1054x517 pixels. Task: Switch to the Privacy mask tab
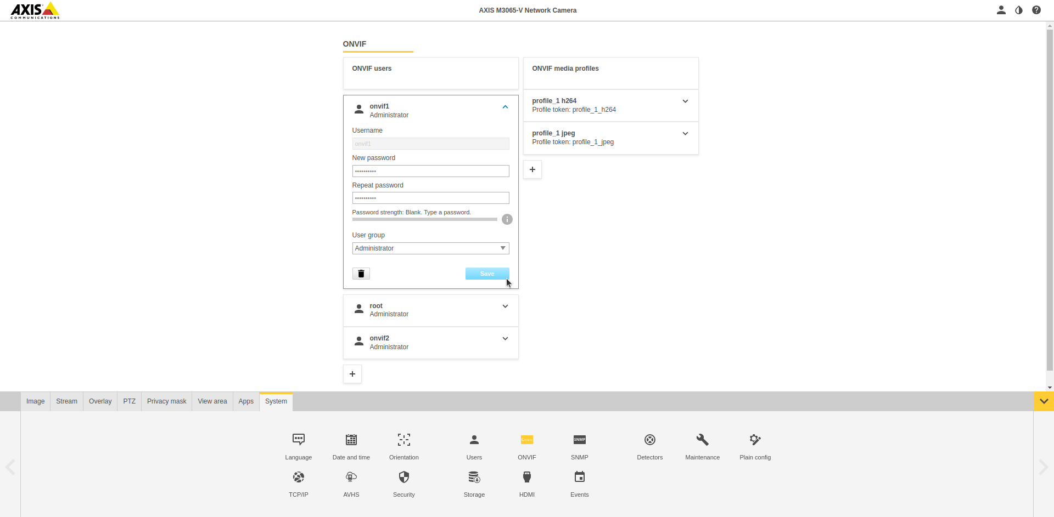pos(166,401)
